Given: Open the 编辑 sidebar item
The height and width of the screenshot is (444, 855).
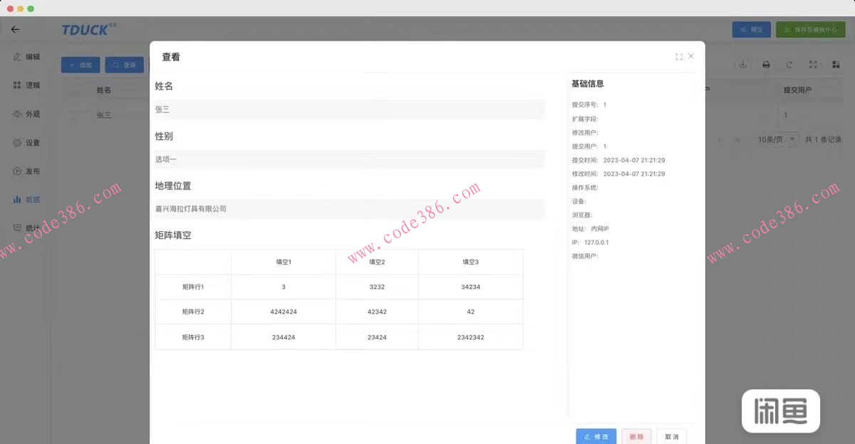Looking at the screenshot, I should 26,57.
